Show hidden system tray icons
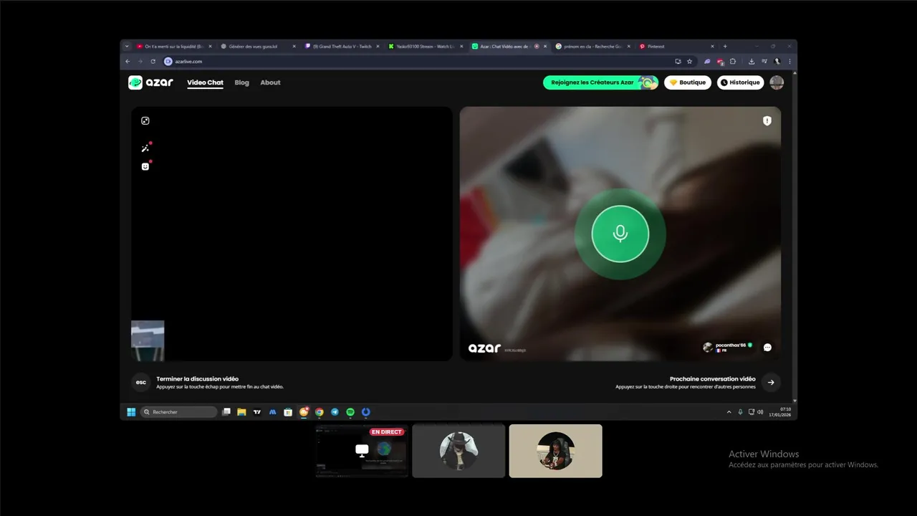The image size is (917, 516). click(x=729, y=412)
